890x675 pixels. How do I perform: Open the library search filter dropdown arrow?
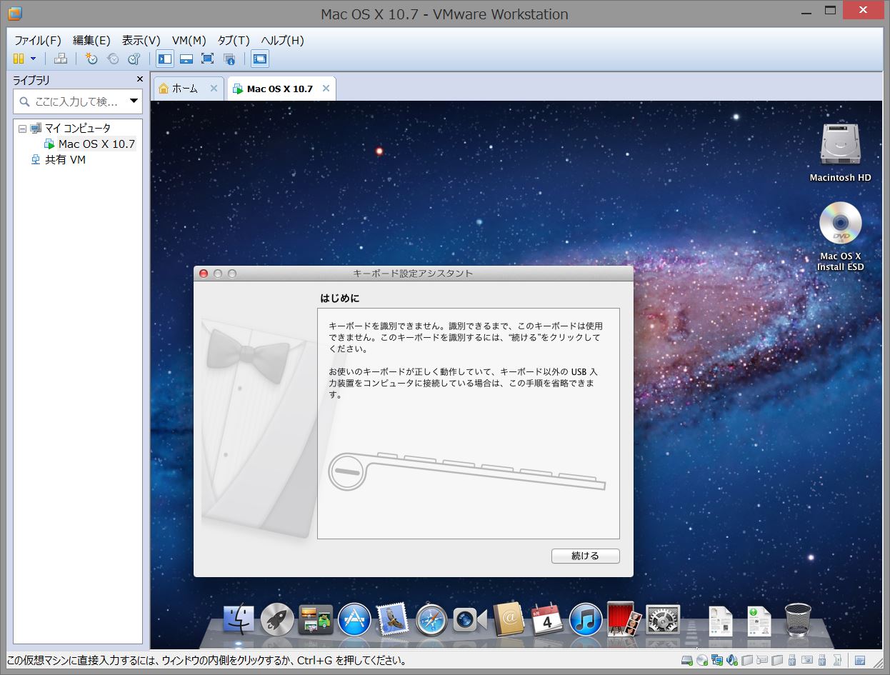(134, 101)
